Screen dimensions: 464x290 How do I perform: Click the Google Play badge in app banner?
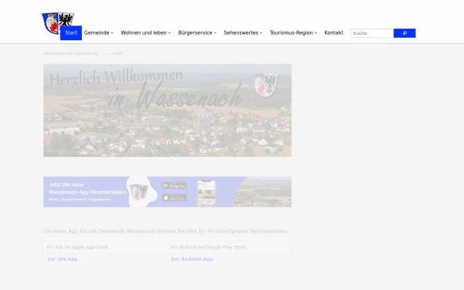point(174,186)
